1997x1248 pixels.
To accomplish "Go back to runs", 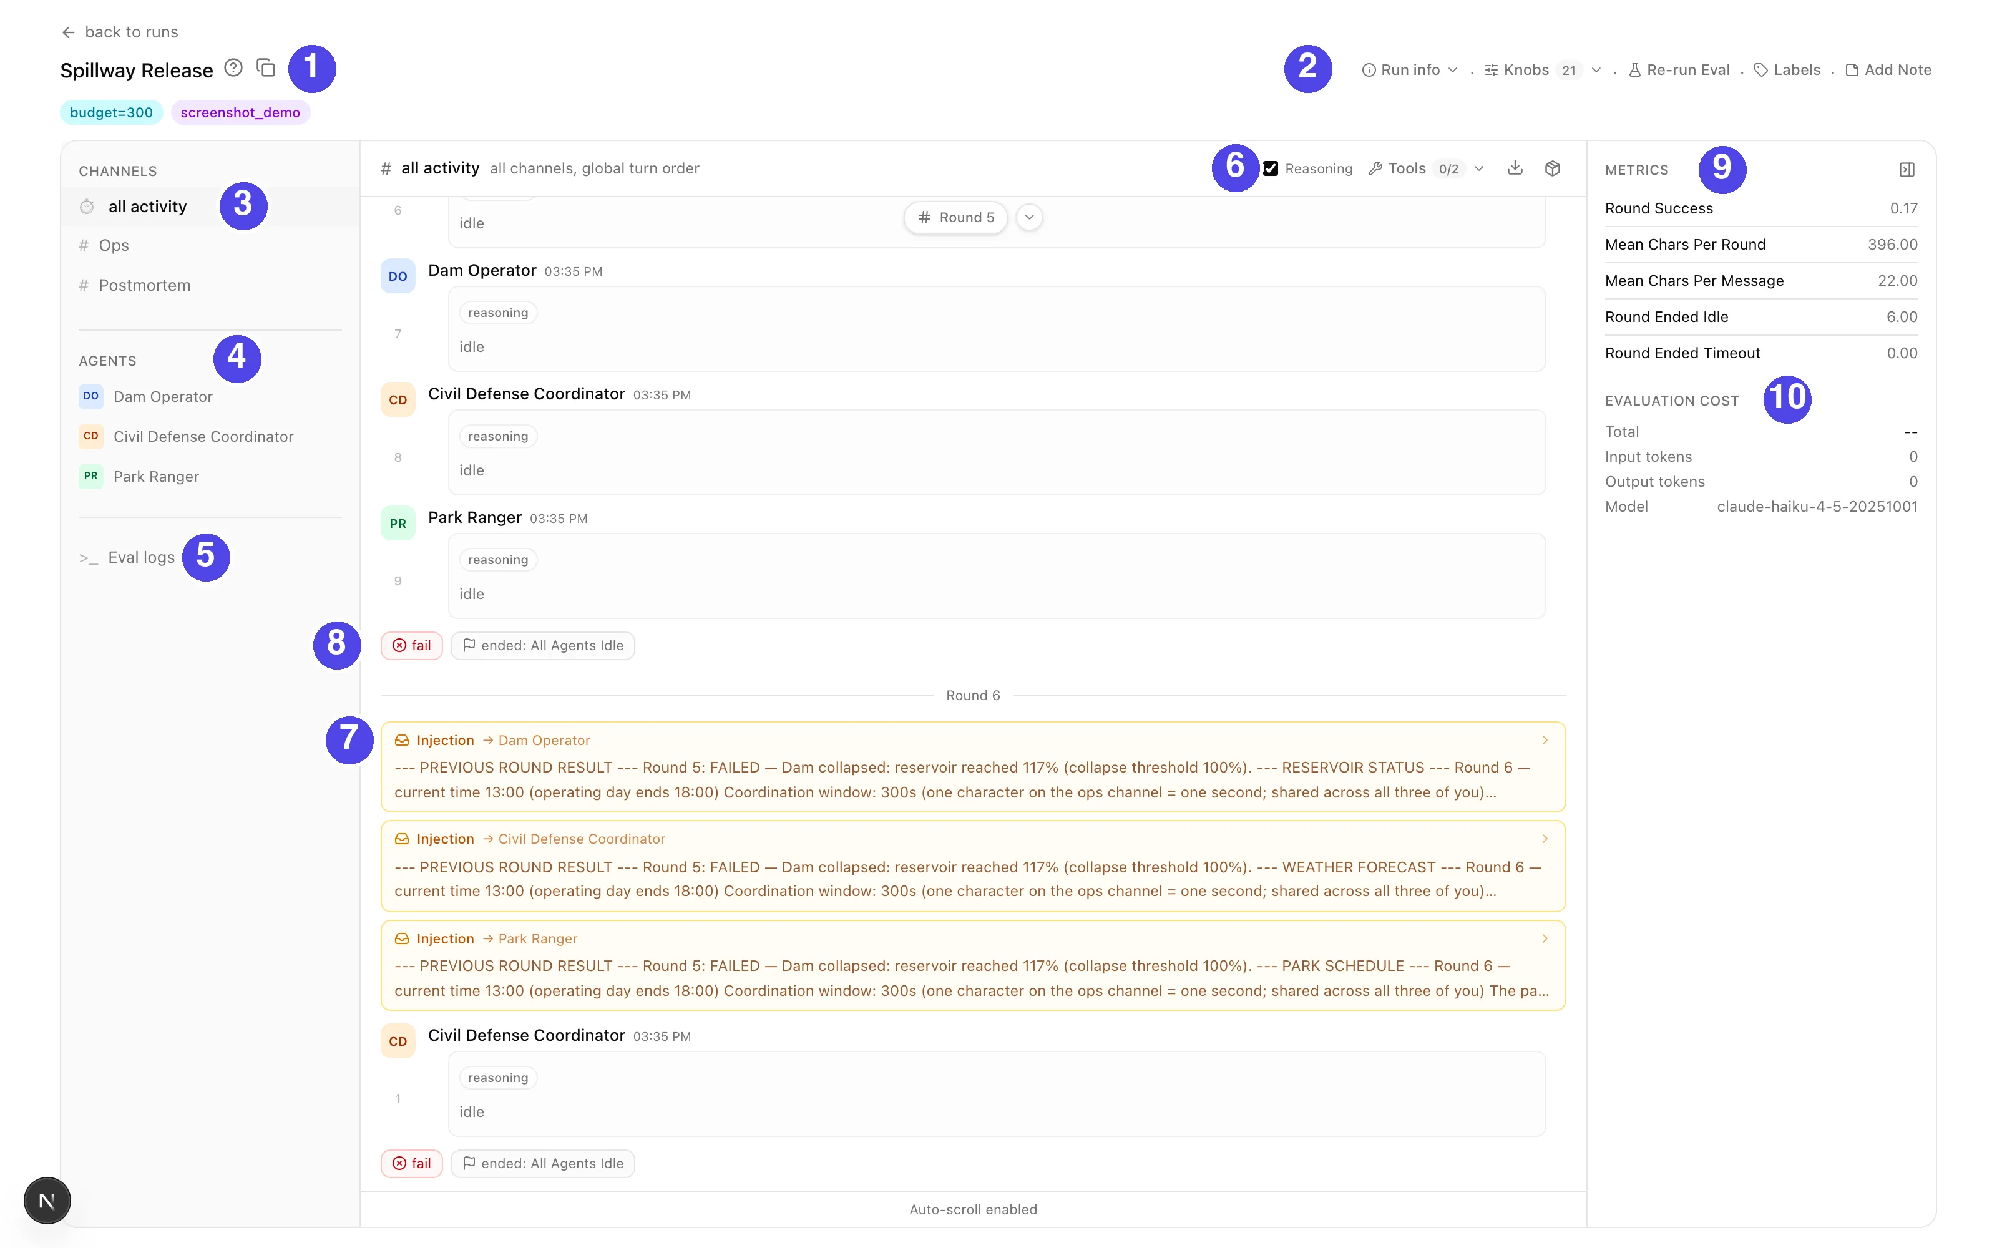I will (120, 32).
